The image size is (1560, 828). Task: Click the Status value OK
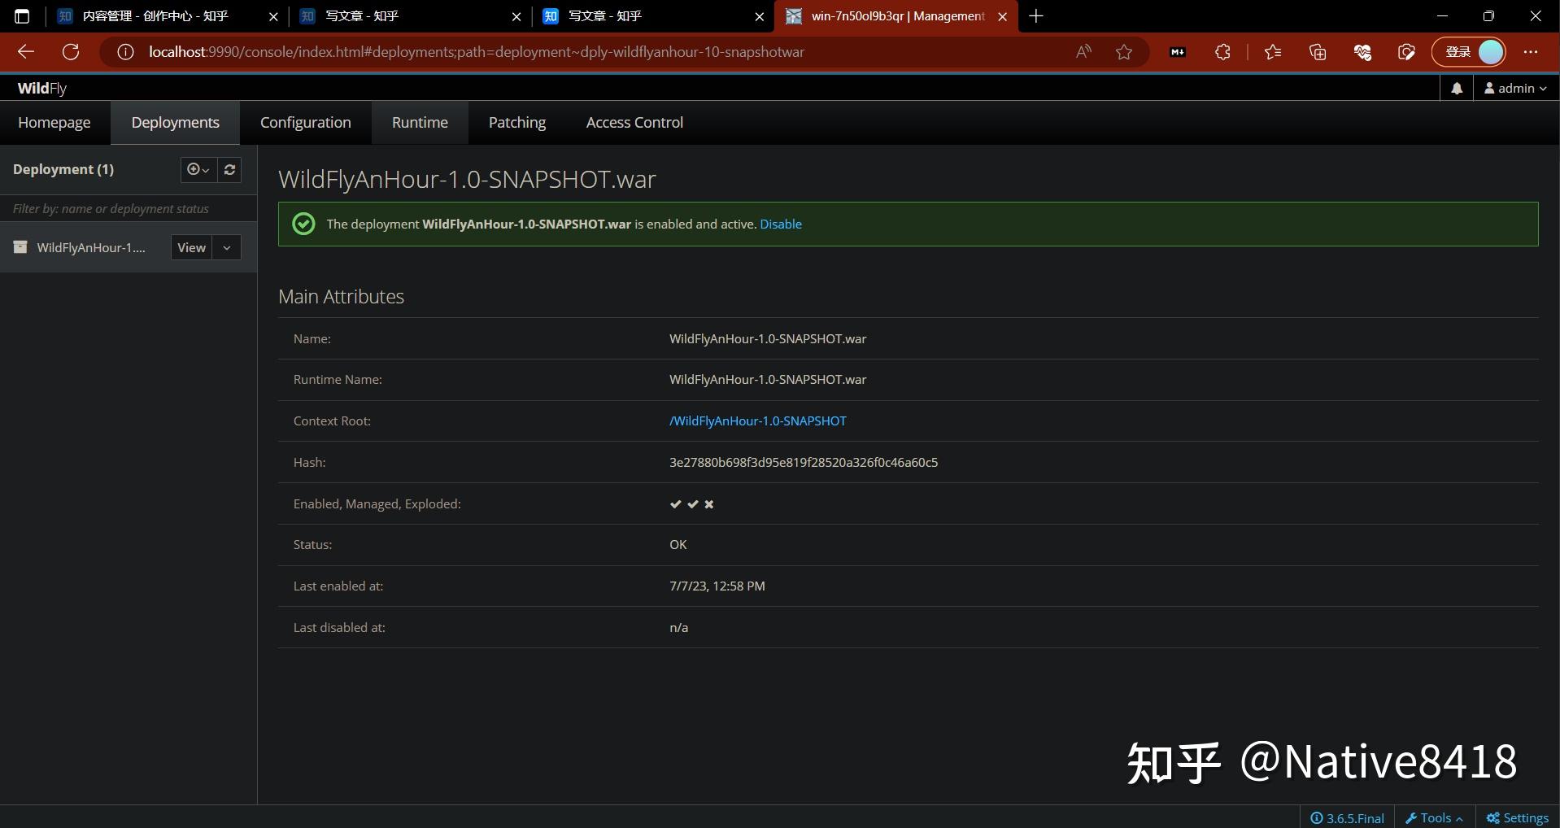tap(678, 545)
